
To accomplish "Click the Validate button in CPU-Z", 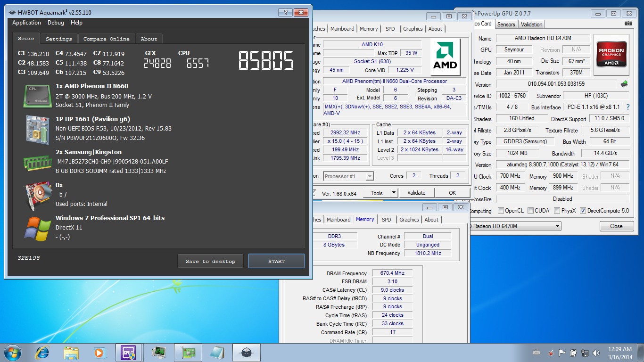I will 416,193.
